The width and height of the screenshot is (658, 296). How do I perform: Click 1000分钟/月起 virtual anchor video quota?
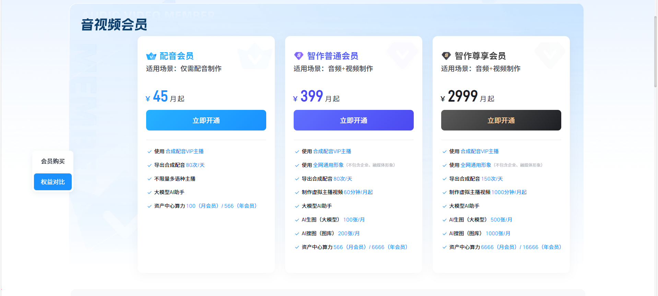click(509, 192)
